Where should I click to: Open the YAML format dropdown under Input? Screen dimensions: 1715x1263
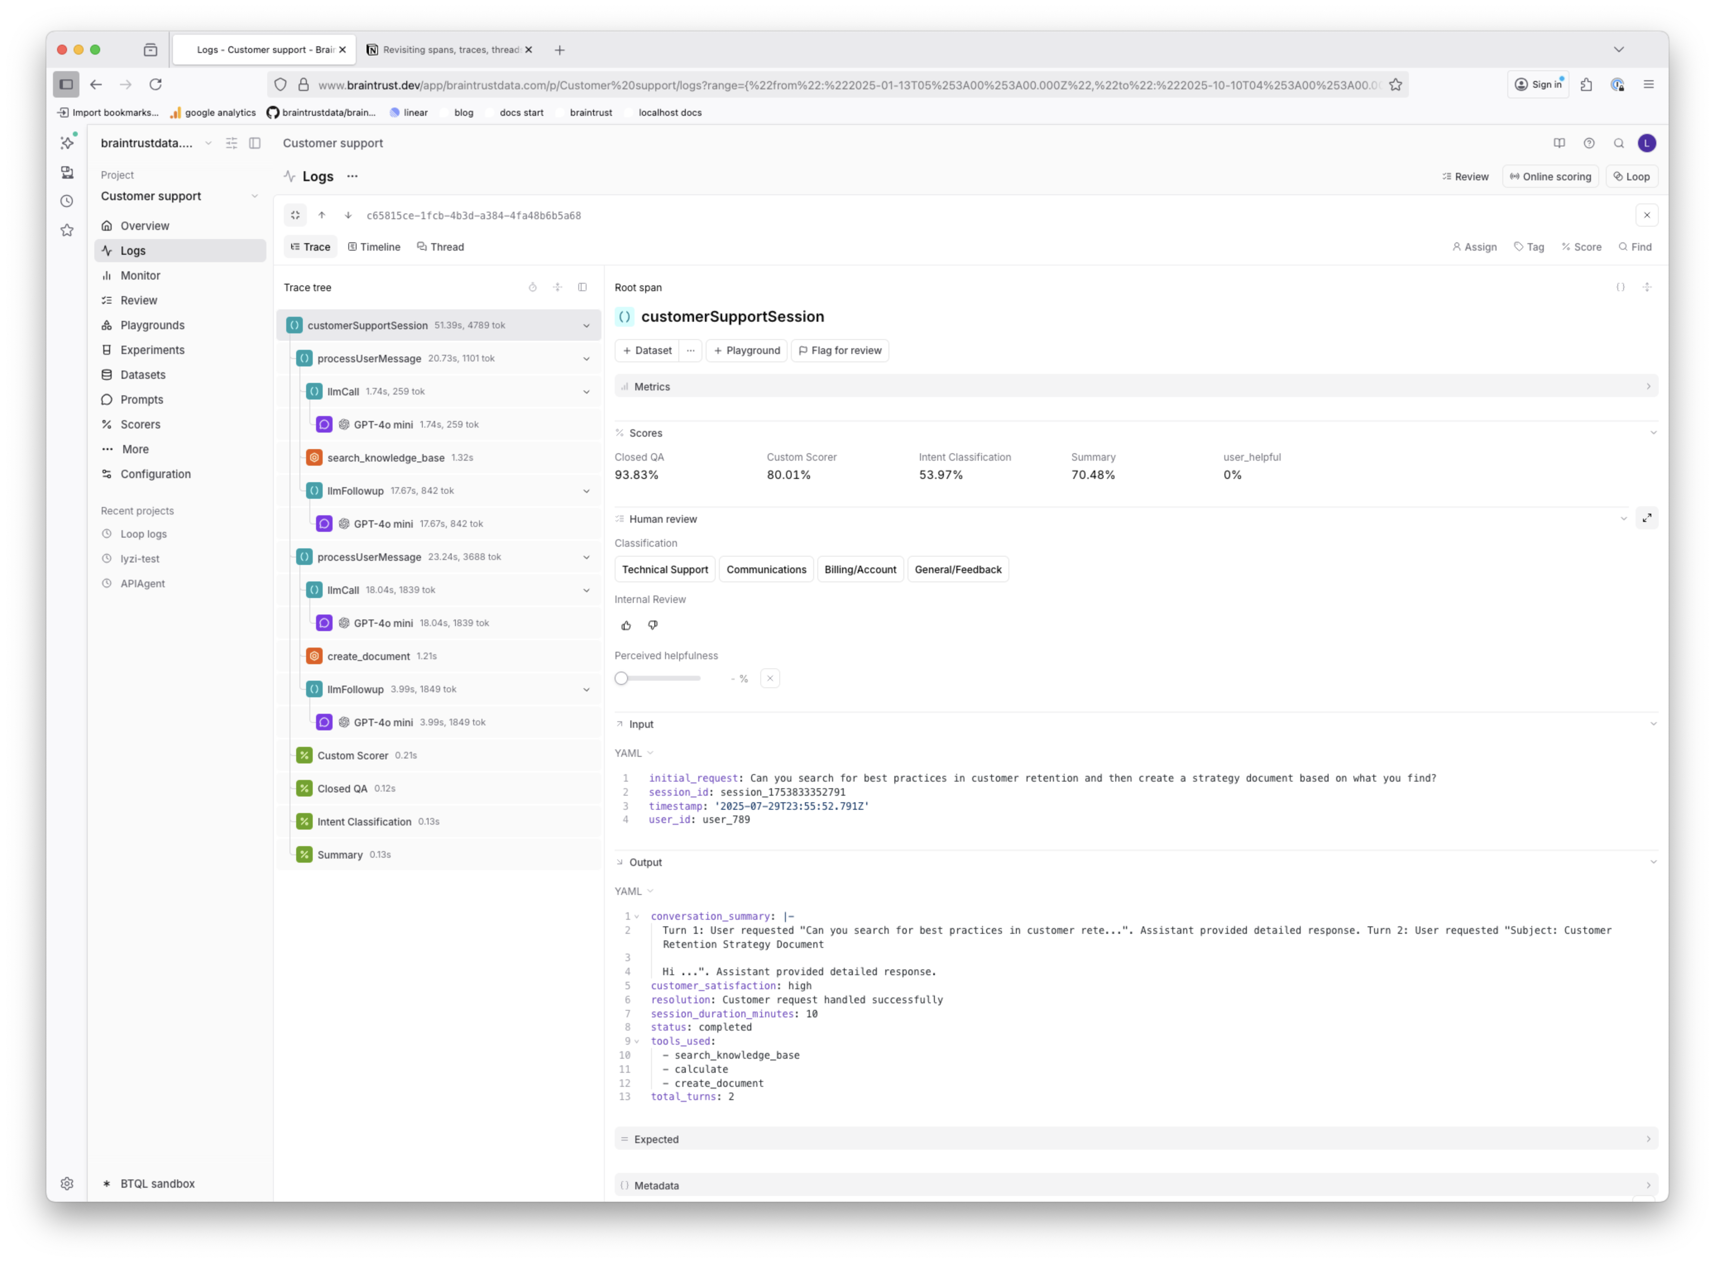click(633, 753)
